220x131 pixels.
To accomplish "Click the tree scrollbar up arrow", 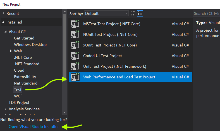I will coord(65,11).
